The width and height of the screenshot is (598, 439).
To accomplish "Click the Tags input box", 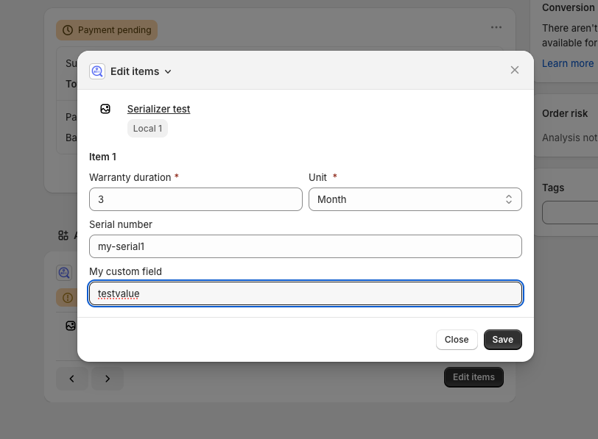I will [x=571, y=213].
